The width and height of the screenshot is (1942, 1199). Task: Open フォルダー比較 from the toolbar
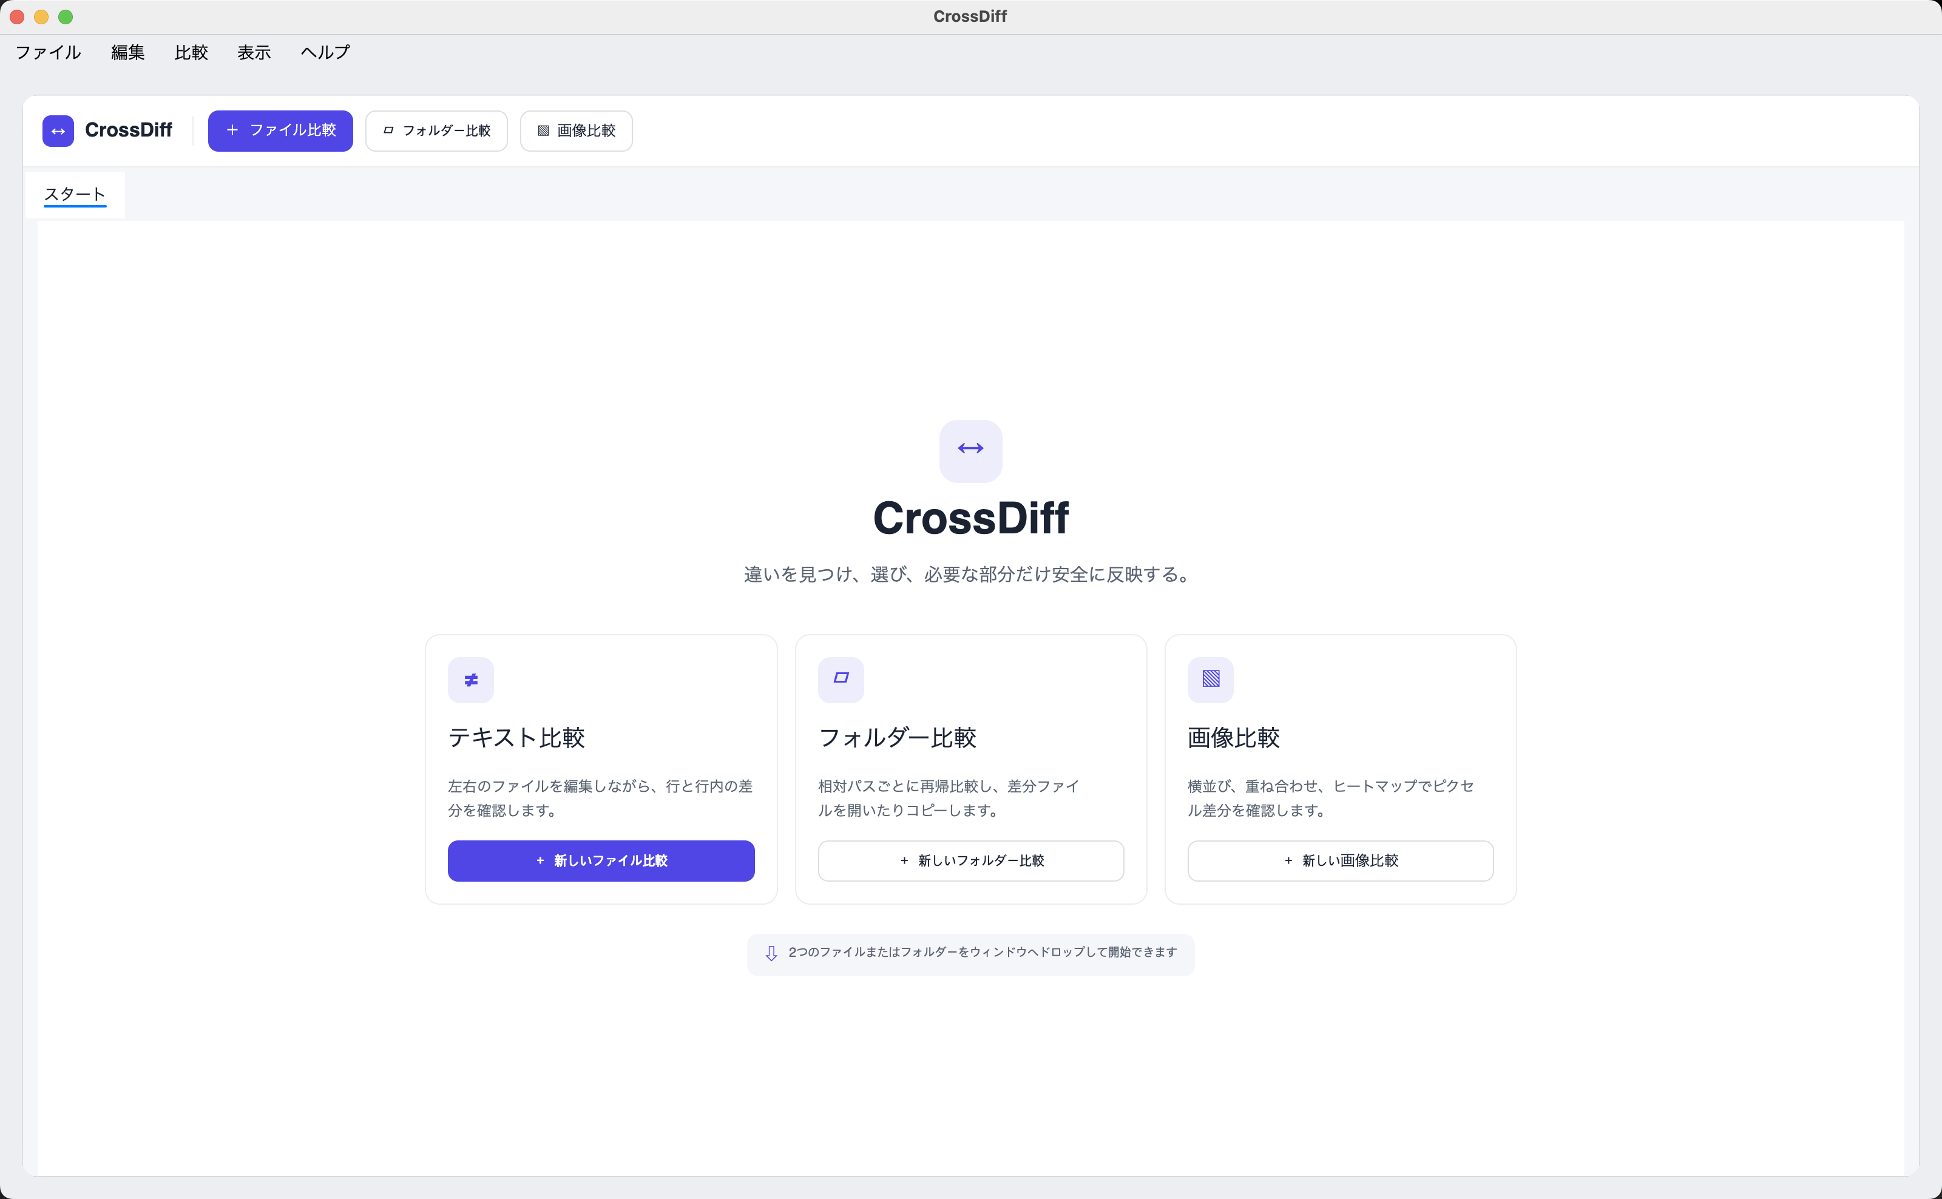[436, 131]
